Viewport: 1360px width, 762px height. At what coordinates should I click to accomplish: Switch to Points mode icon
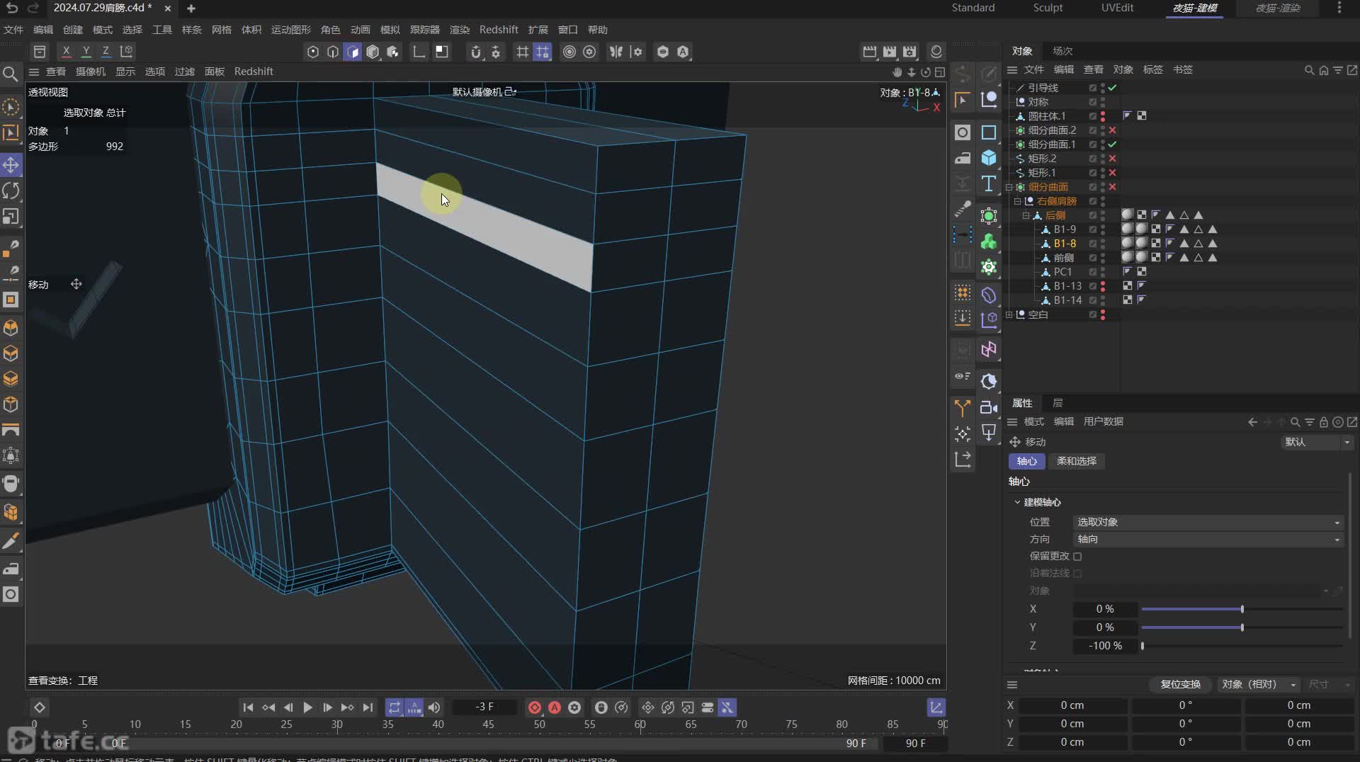[x=312, y=52]
